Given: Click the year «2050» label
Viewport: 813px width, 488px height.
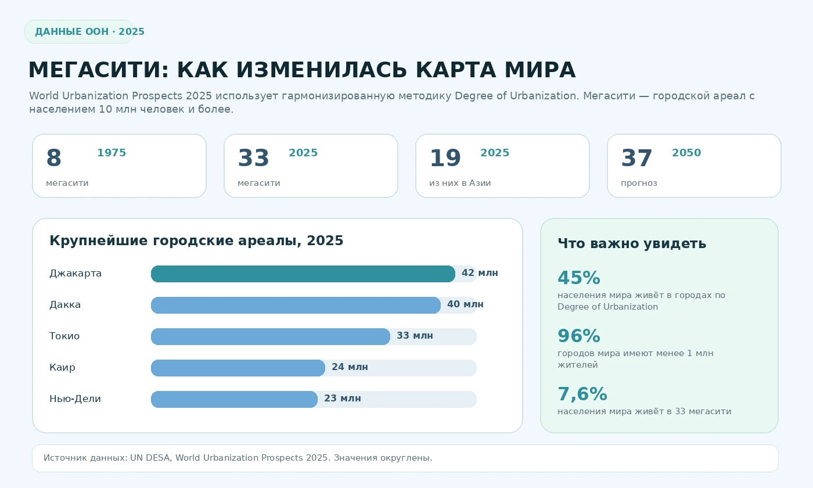Looking at the screenshot, I should click(686, 153).
